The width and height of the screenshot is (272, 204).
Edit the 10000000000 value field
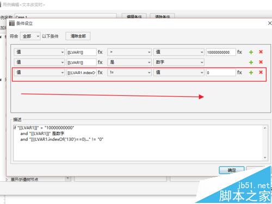(x=221, y=52)
